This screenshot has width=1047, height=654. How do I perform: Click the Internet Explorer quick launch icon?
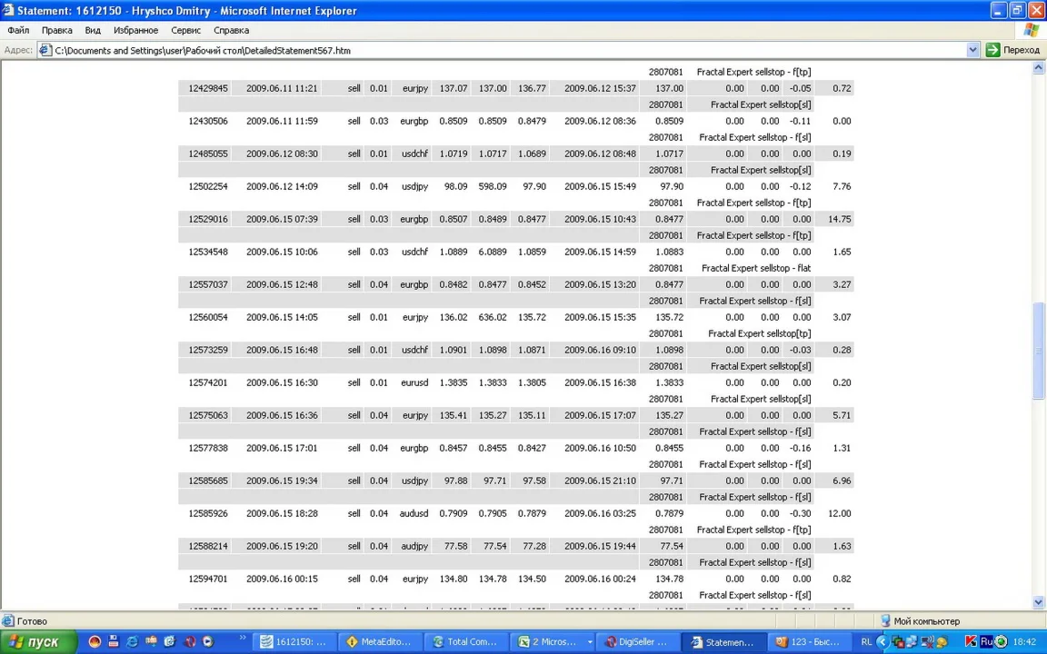point(132,642)
